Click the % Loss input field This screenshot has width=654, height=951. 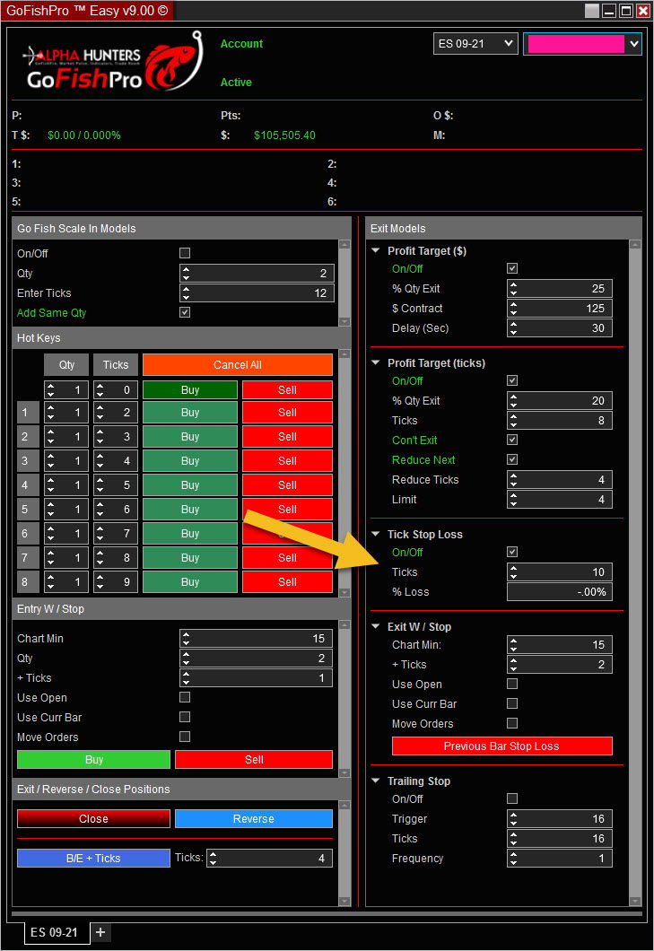pyautogui.click(x=560, y=591)
